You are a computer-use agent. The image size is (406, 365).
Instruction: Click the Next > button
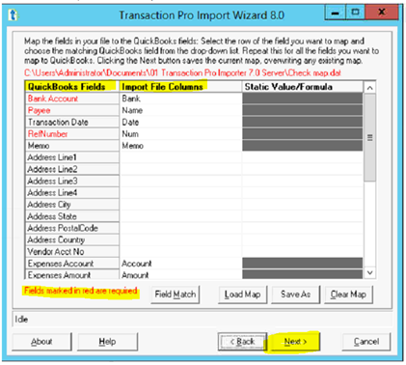(295, 342)
